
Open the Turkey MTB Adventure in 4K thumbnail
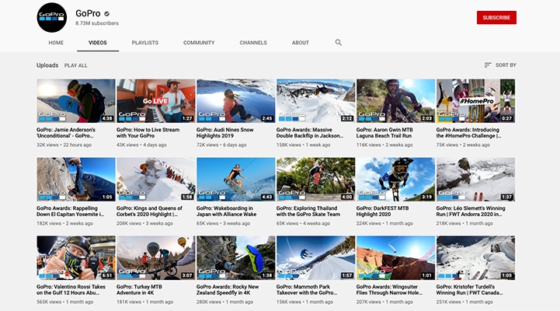(x=155, y=258)
